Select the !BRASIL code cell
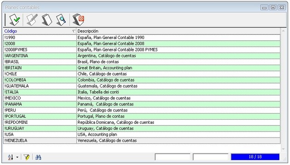 [x=40, y=62]
